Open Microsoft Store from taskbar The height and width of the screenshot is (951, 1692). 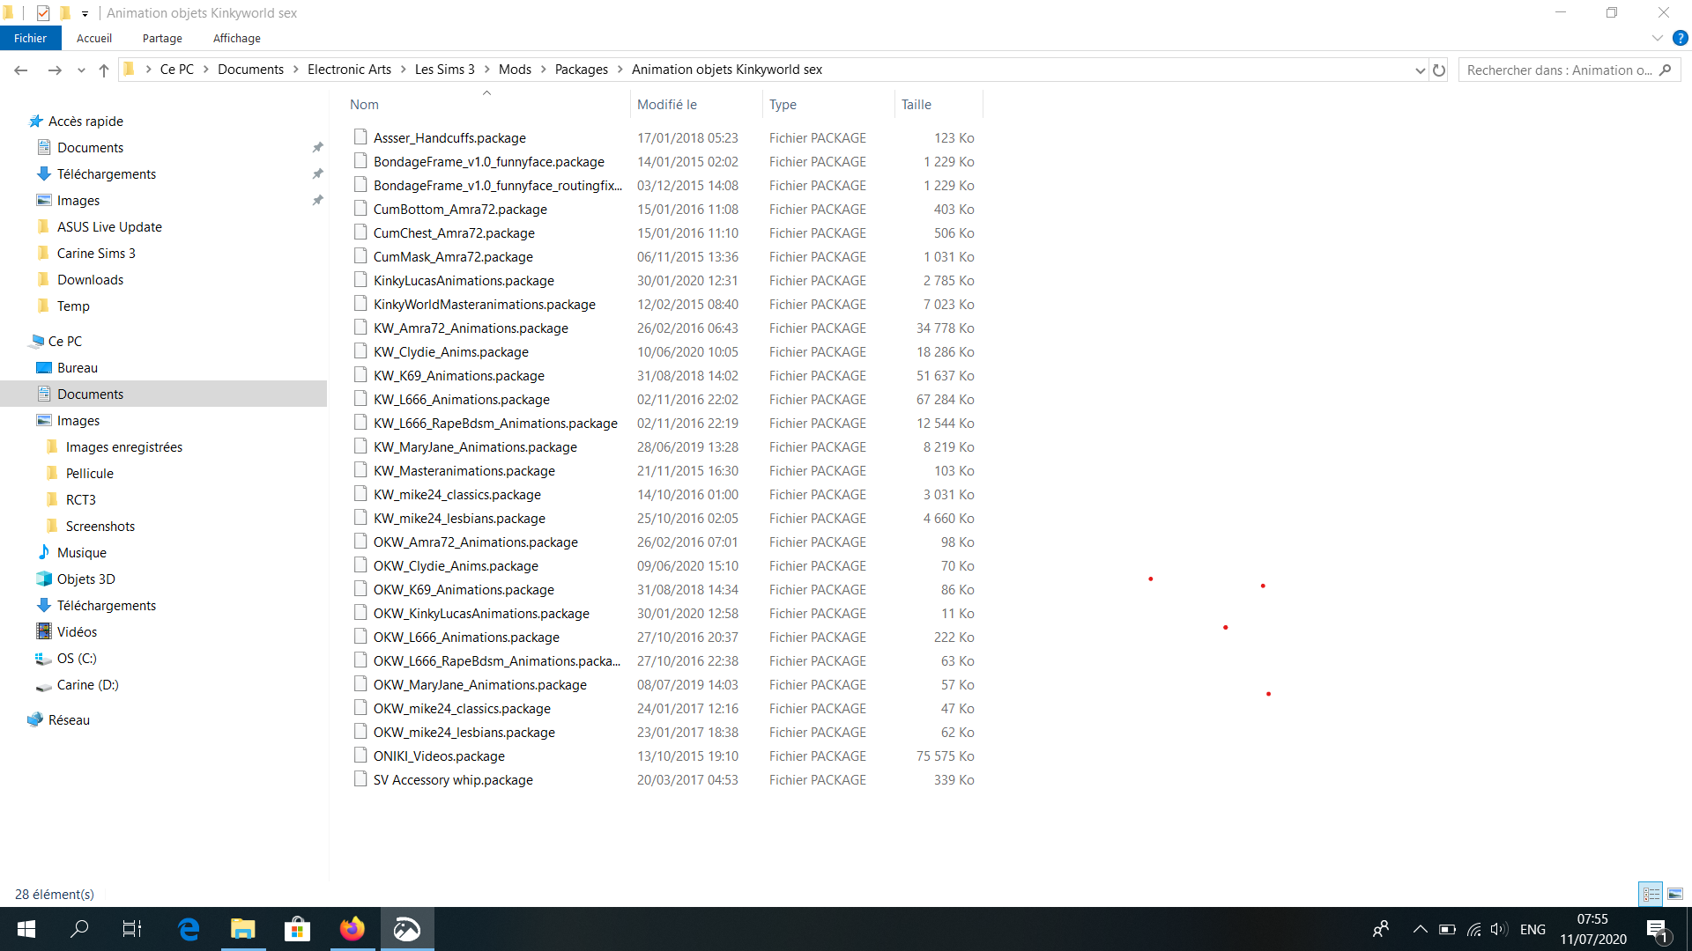coord(298,929)
